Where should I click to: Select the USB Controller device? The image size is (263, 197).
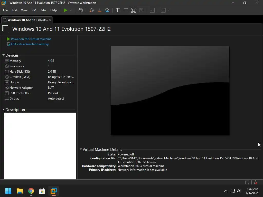tap(40, 93)
